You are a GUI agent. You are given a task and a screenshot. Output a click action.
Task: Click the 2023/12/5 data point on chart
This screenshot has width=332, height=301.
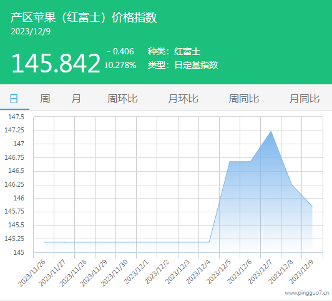[x=230, y=161]
